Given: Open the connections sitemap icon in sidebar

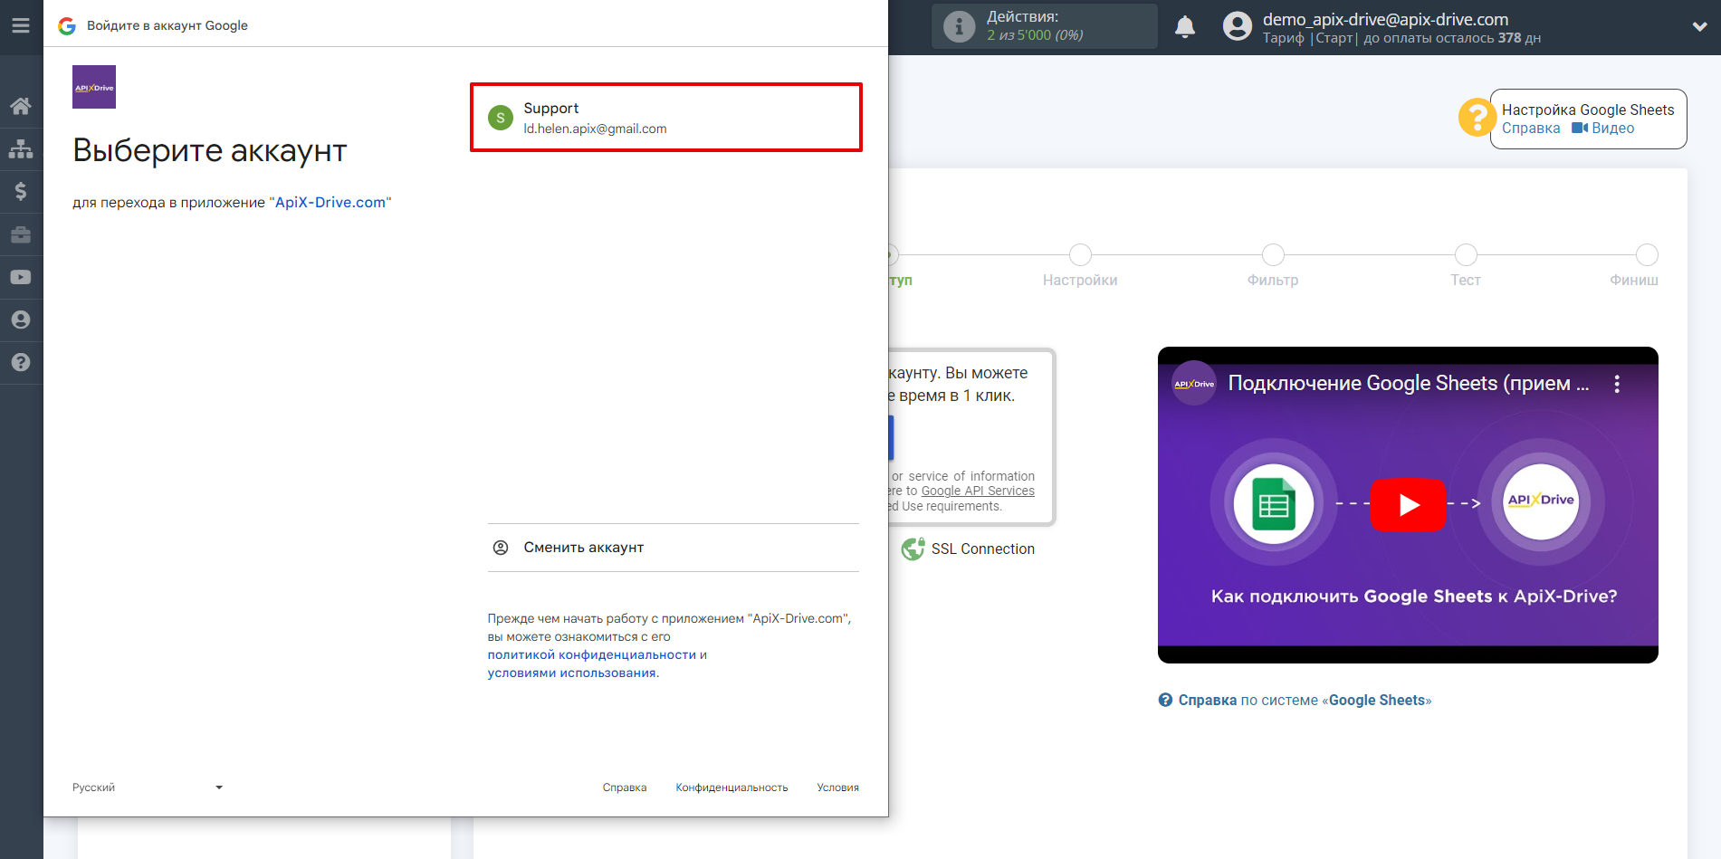Looking at the screenshot, I should [21, 148].
